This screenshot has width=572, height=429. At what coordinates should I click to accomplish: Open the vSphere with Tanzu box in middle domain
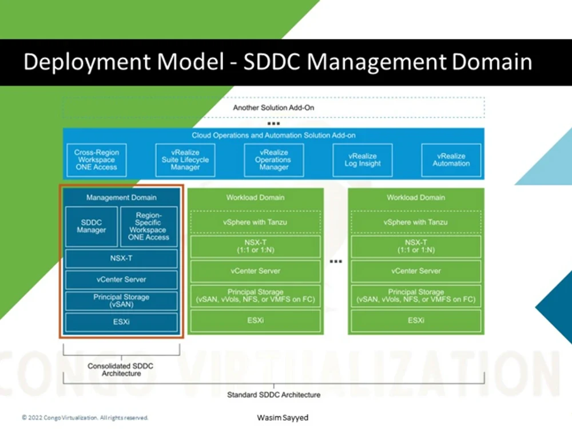click(255, 222)
